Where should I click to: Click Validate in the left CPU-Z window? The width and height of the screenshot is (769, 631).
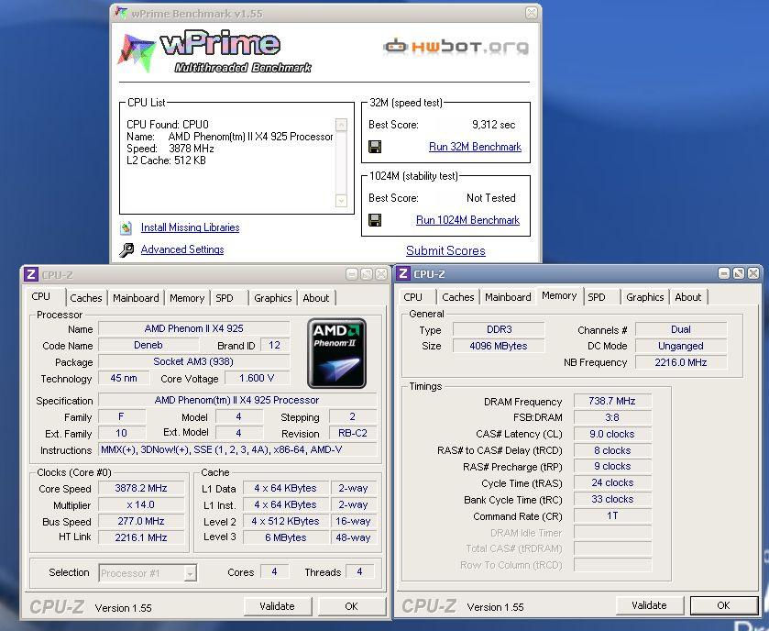[278, 606]
